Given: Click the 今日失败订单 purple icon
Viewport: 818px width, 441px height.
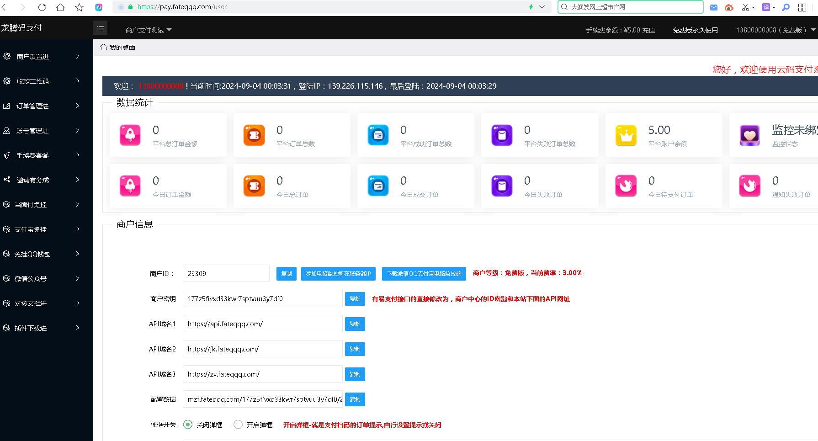Looking at the screenshot, I should click(502, 186).
